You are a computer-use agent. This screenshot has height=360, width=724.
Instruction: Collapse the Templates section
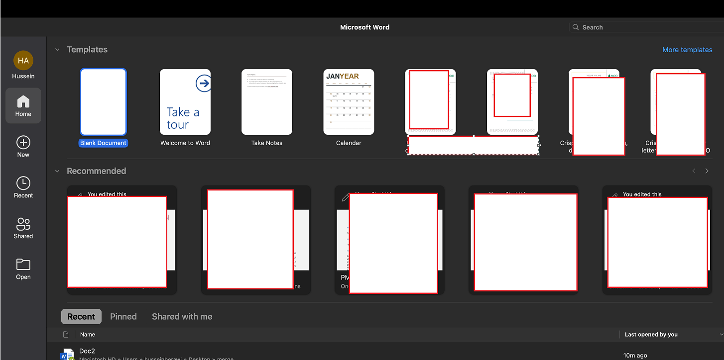(x=57, y=50)
